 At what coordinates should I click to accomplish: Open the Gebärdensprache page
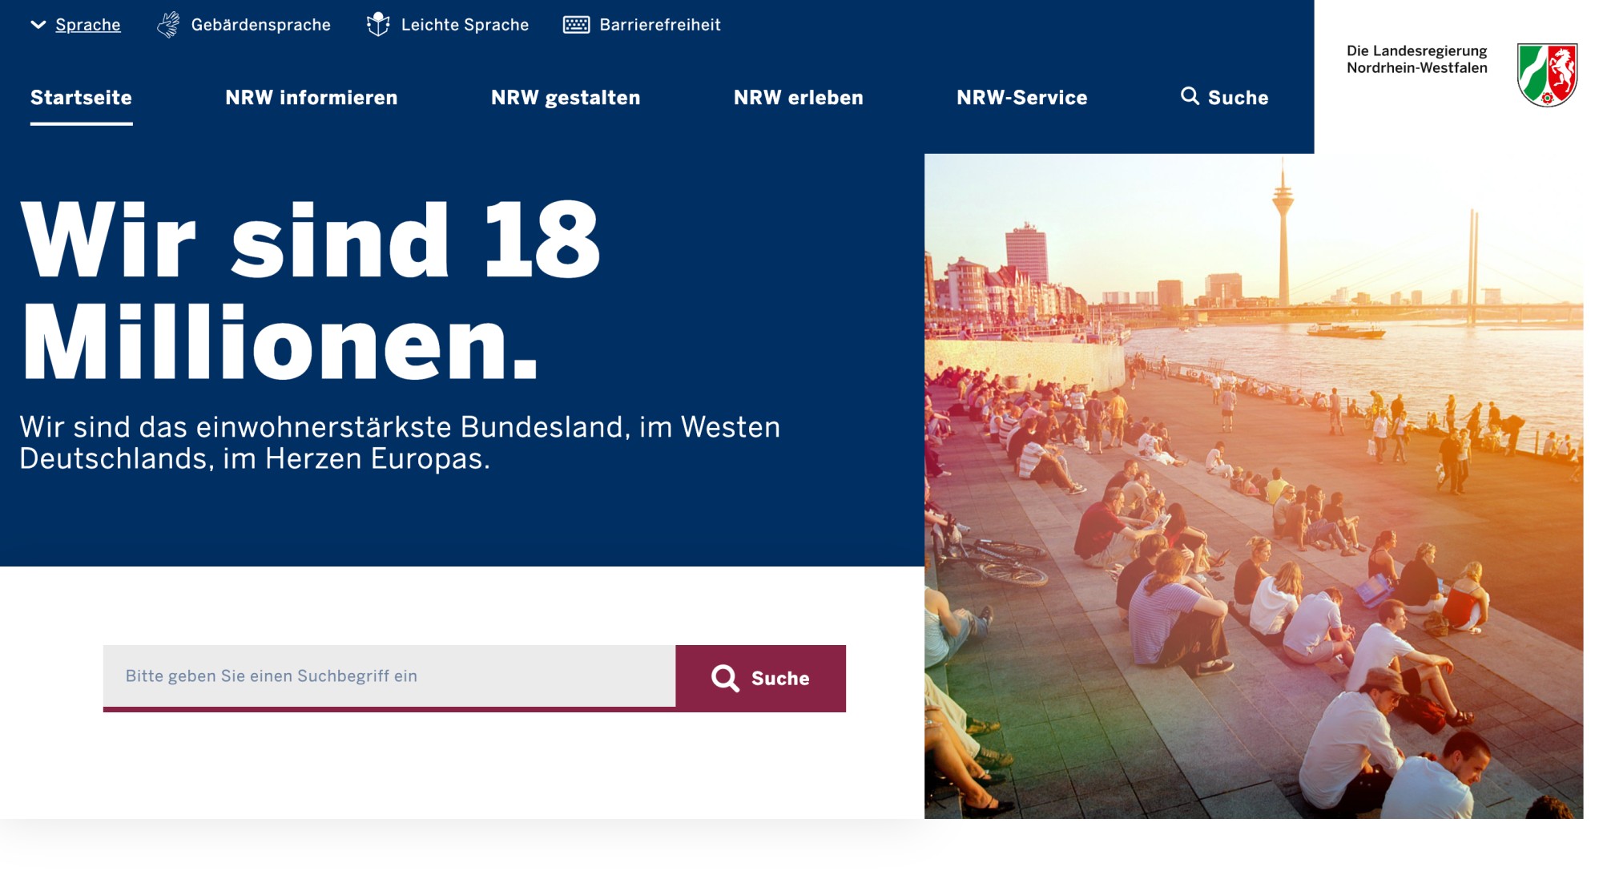click(x=260, y=25)
